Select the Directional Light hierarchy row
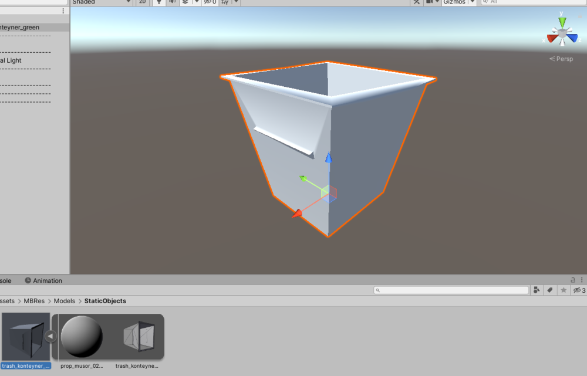Screen dimensions: 587x376 click(35, 60)
